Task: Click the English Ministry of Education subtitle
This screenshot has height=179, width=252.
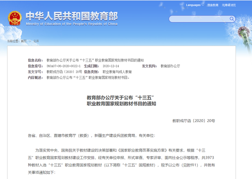Action: pos(72,24)
